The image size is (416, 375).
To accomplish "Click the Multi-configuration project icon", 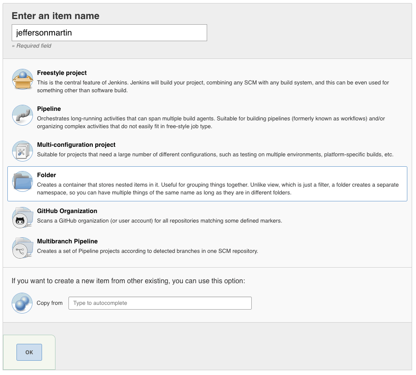I will click(22, 150).
